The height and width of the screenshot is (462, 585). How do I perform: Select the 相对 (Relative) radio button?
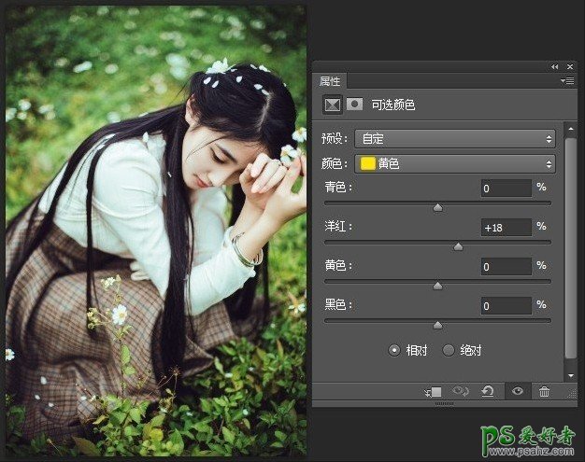(394, 350)
